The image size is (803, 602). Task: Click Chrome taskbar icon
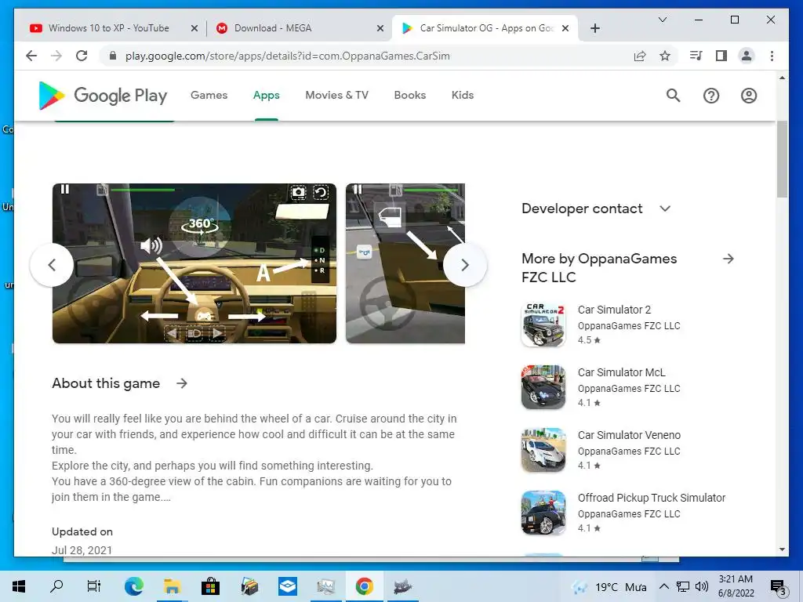pos(364,586)
